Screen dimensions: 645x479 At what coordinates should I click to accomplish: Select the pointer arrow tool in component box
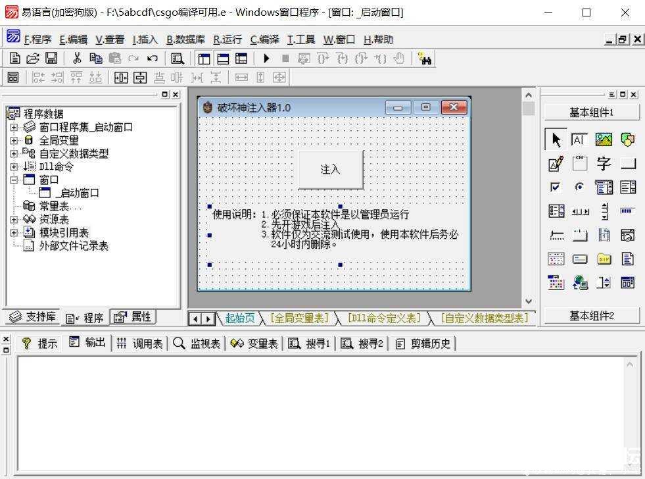[556, 140]
